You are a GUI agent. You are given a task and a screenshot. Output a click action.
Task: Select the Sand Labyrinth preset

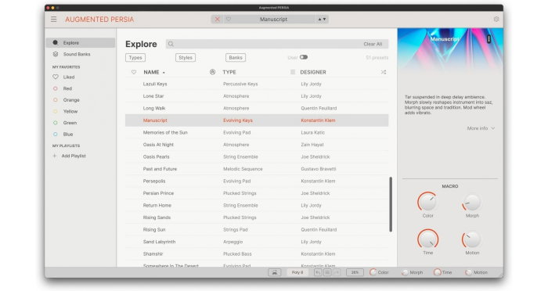(x=257, y=242)
